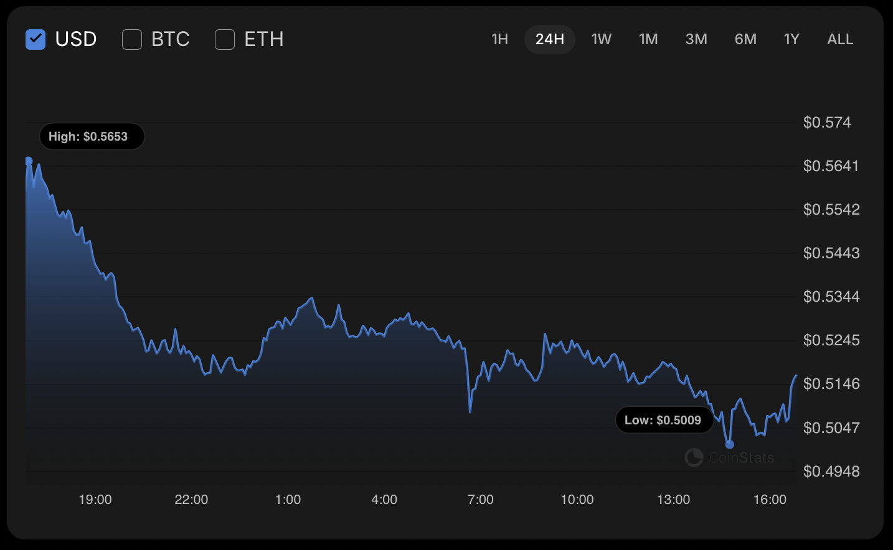Choose the 3M time range
893x550 pixels.
coord(696,39)
